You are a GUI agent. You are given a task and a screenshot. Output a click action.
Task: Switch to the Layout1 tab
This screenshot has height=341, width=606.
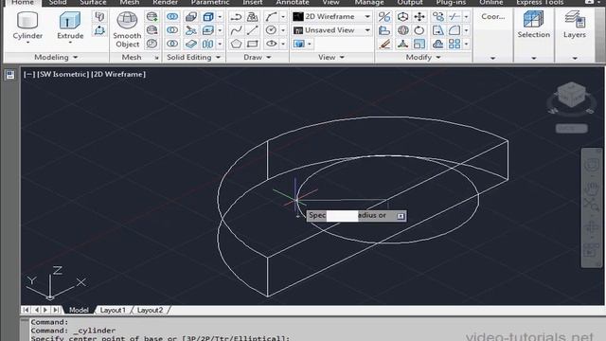pos(113,310)
